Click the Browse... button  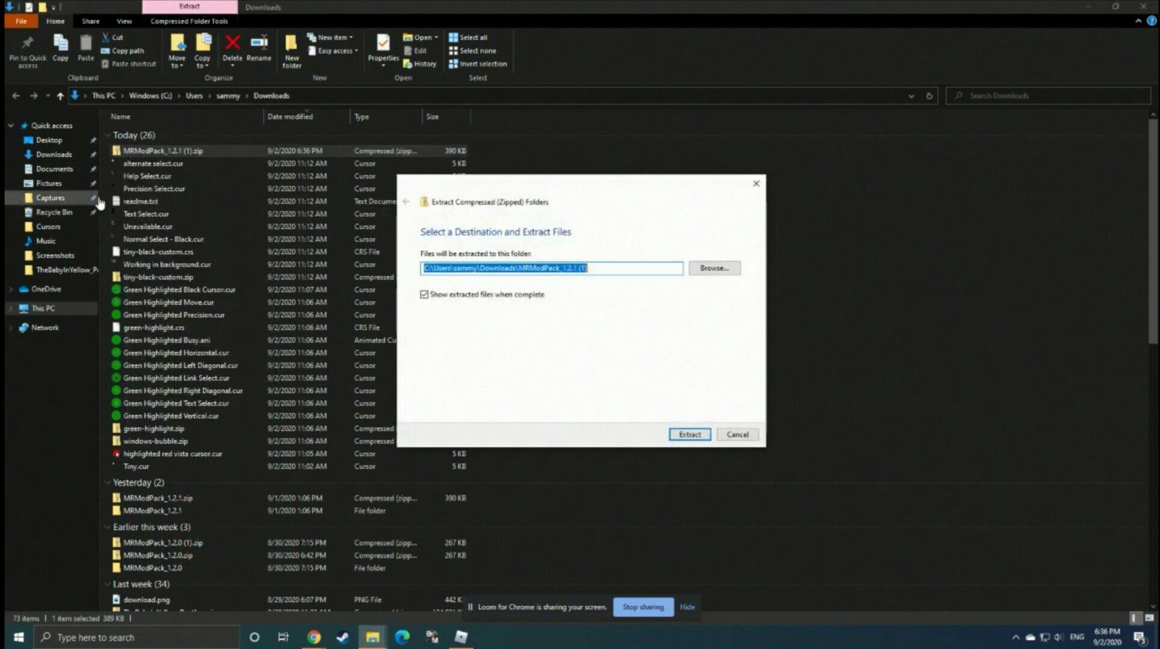(714, 268)
